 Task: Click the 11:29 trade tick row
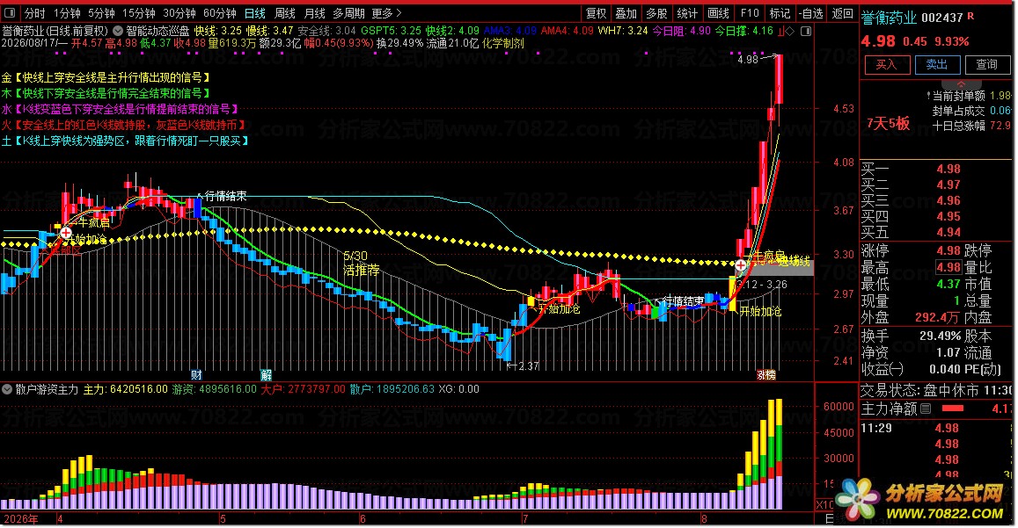coord(937,428)
